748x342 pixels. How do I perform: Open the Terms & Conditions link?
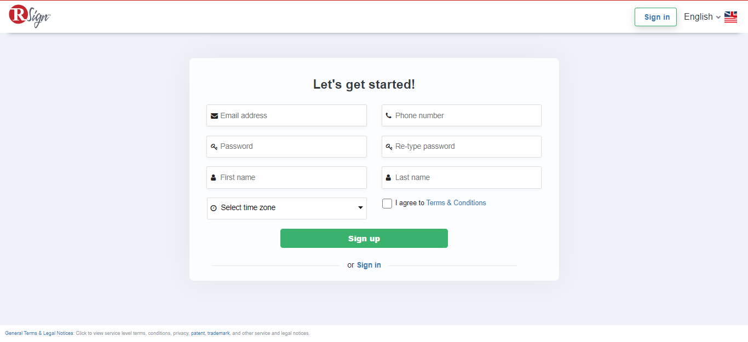456,202
